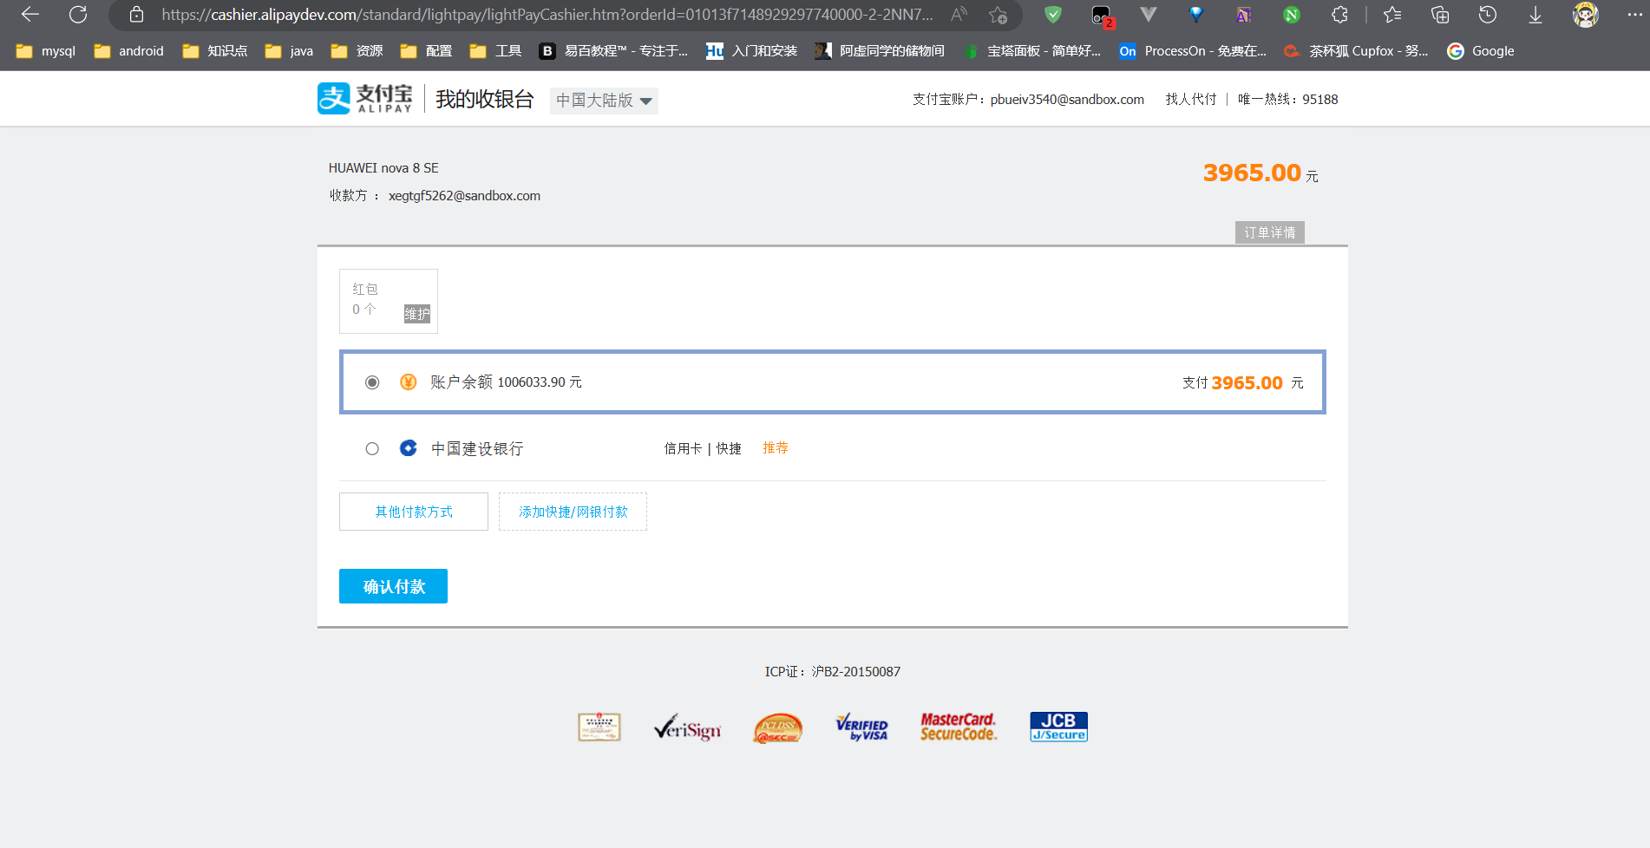Screen dimensions: 1650x848
Task: Show 订单详情 order details
Action: (1270, 232)
